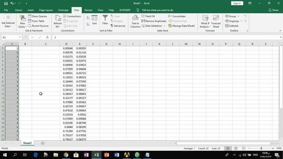Click zoom out minus button

point(249,148)
